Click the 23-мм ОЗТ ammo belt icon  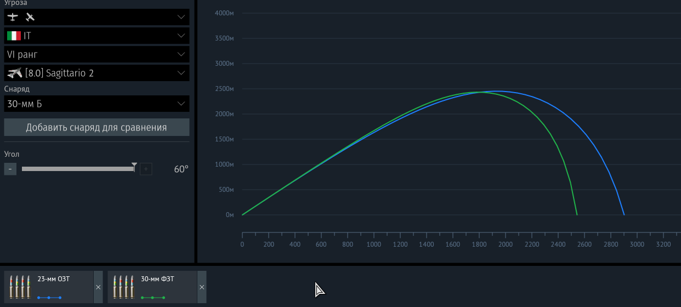20,287
